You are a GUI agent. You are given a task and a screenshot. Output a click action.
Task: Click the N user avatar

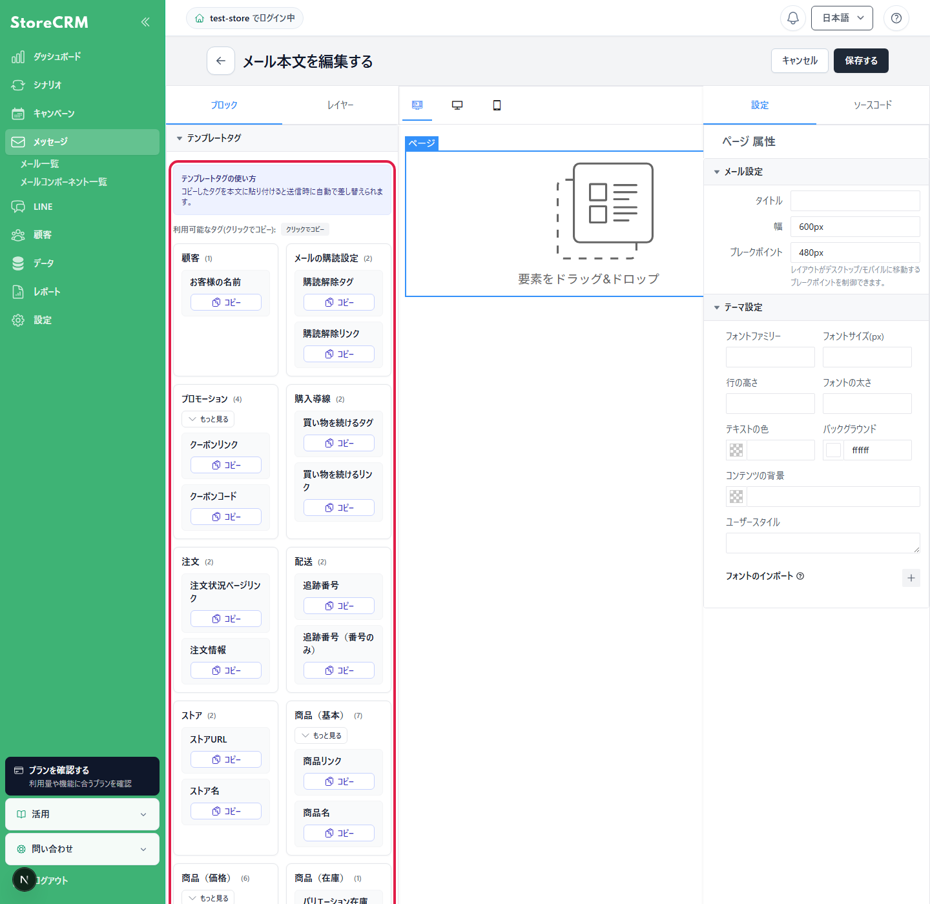(x=25, y=879)
